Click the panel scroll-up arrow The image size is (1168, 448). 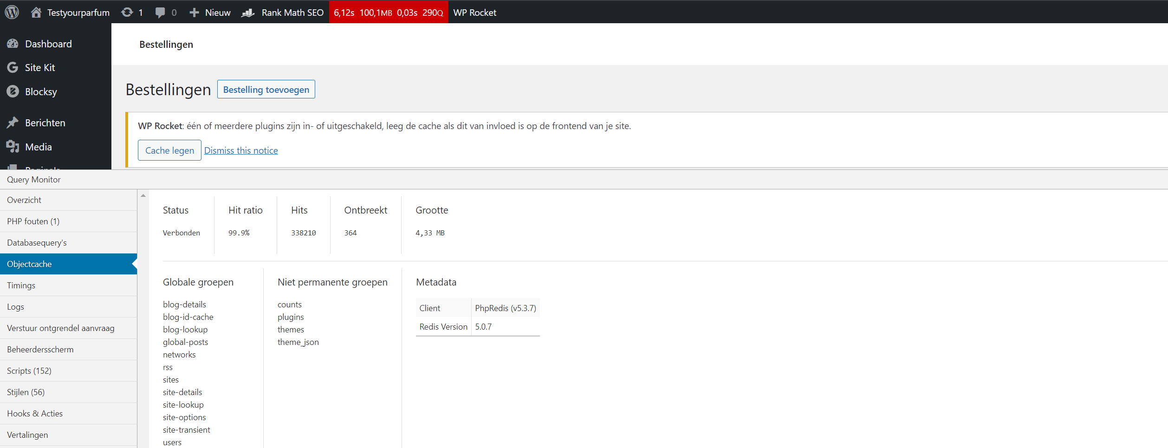143,195
